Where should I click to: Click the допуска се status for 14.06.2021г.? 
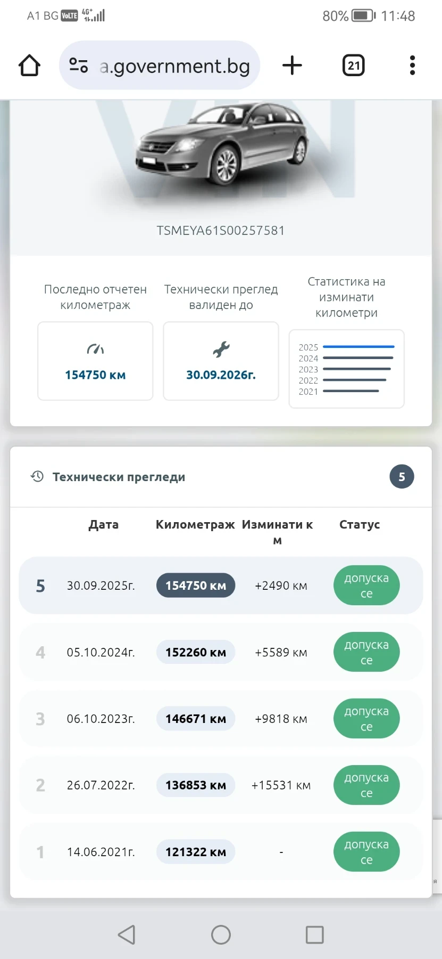tap(366, 852)
